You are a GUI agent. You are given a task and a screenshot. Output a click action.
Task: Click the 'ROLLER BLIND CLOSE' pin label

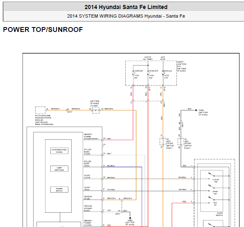click(88, 152)
